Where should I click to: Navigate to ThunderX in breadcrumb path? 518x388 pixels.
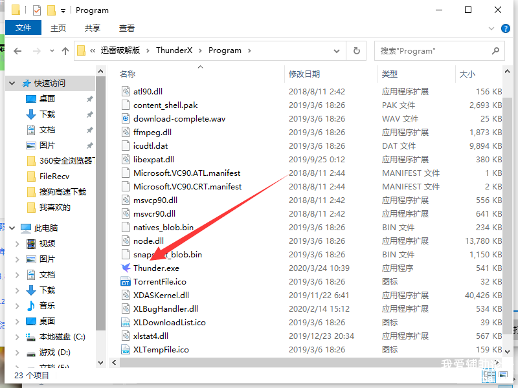point(174,50)
